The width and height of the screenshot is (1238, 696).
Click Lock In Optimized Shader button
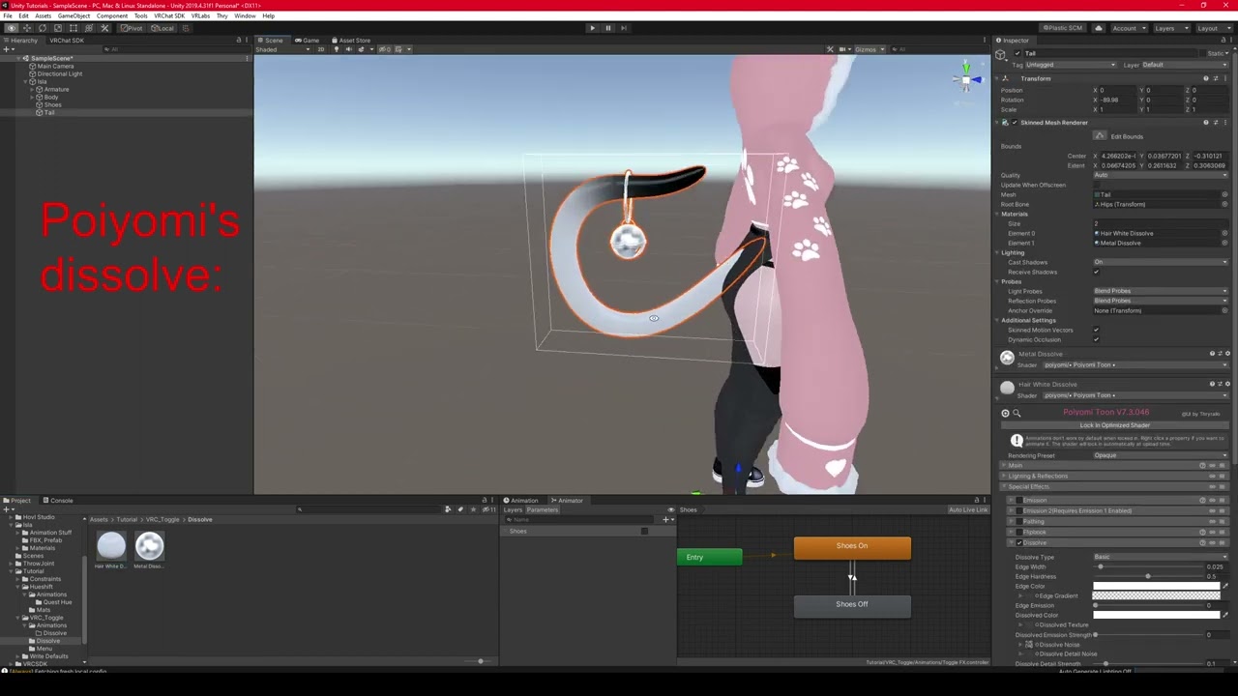pos(1114,425)
